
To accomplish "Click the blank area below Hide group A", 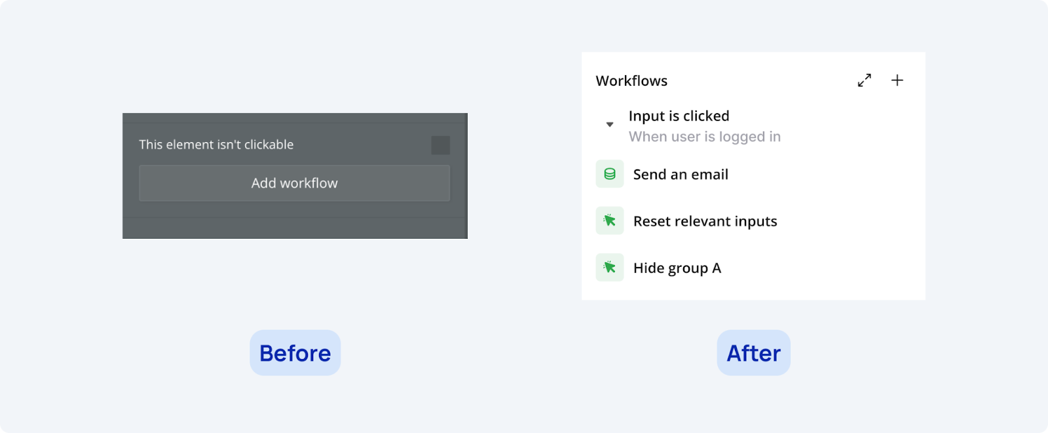I will 753,291.
